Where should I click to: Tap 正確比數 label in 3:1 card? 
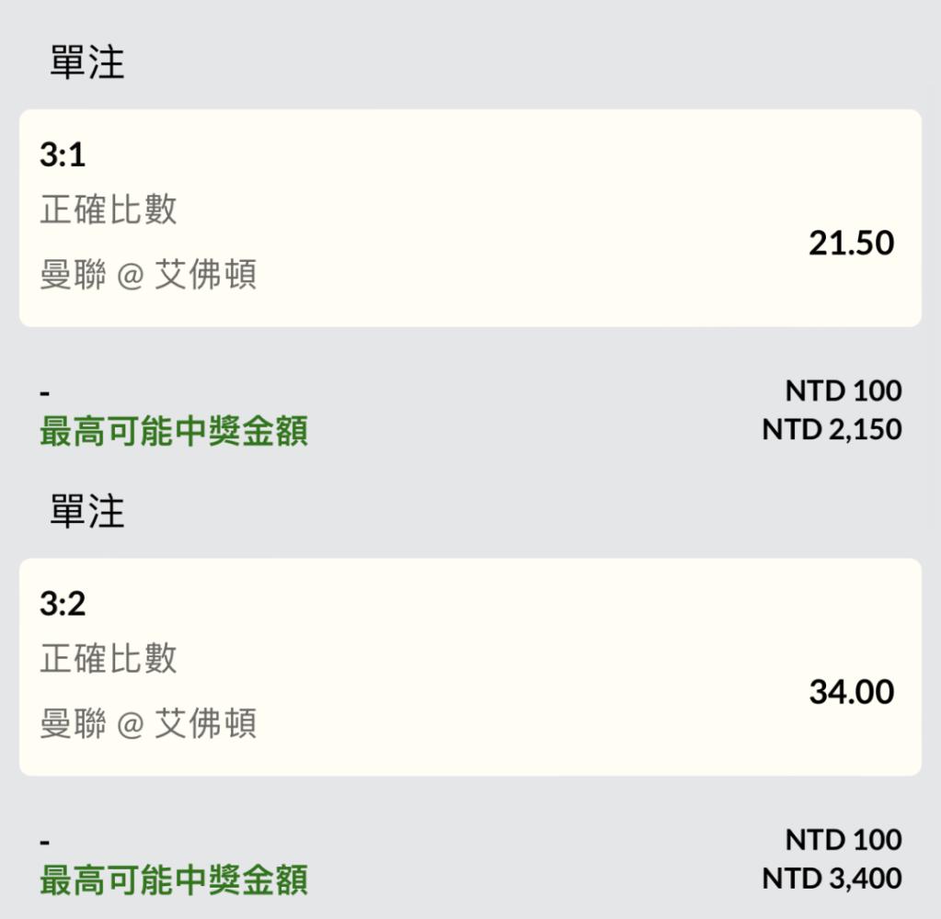click(x=109, y=210)
